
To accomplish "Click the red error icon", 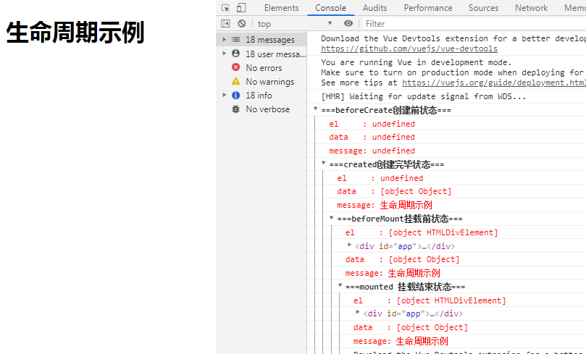I will pyautogui.click(x=236, y=67).
